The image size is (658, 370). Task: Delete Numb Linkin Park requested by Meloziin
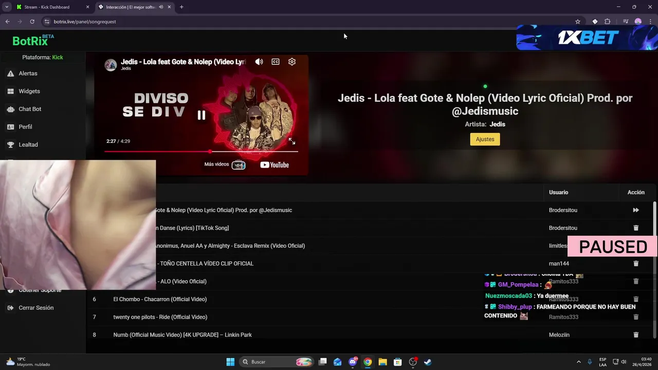tap(636, 335)
